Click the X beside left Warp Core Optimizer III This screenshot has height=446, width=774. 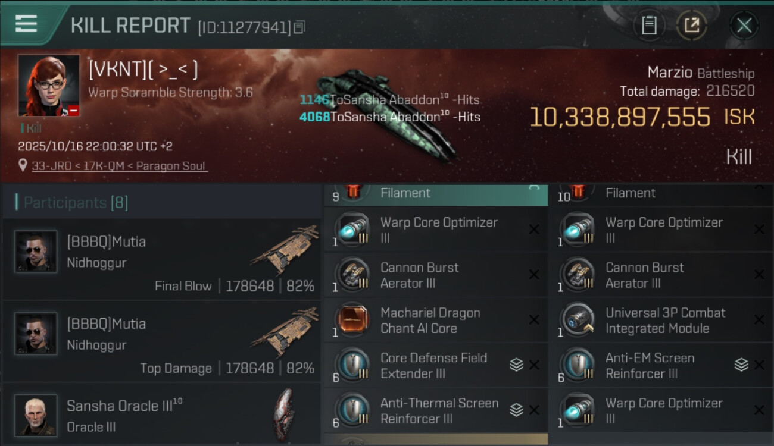click(534, 230)
